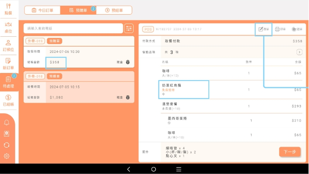Screen dimensions: 309x174
Task: Click the refresh sync icon
Action: pyautogui.click(x=7, y=145)
